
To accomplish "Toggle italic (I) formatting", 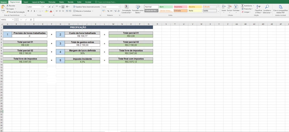I will [31, 11].
